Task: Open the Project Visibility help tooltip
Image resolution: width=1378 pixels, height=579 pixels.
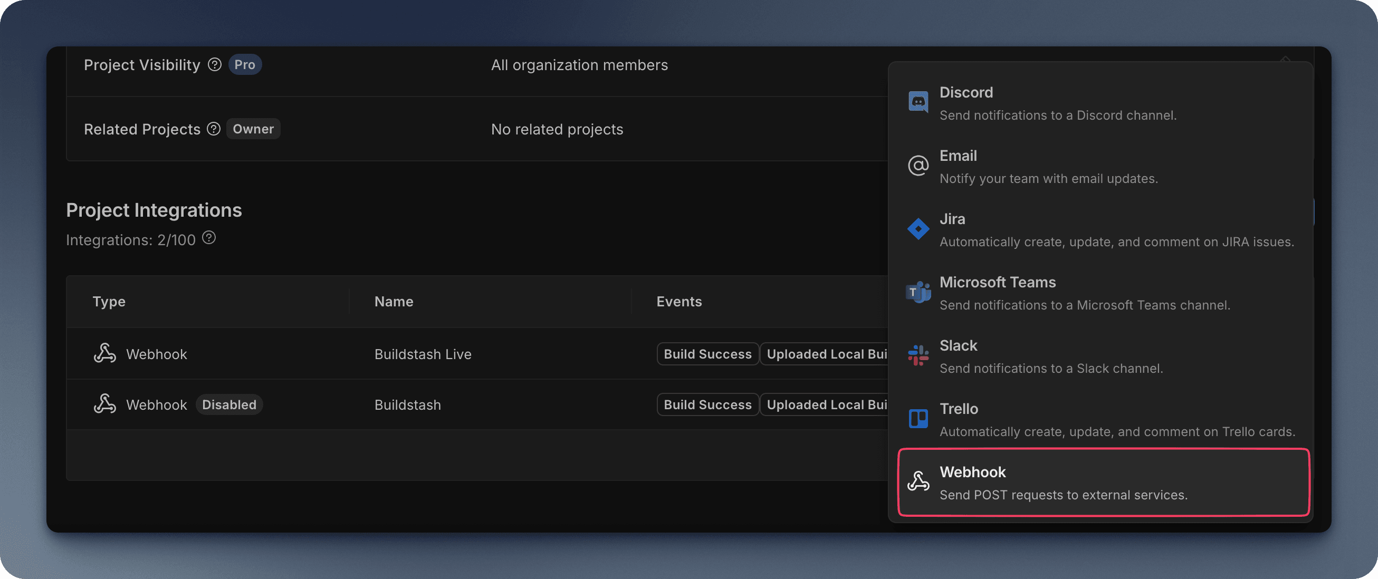Action: (214, 64)
